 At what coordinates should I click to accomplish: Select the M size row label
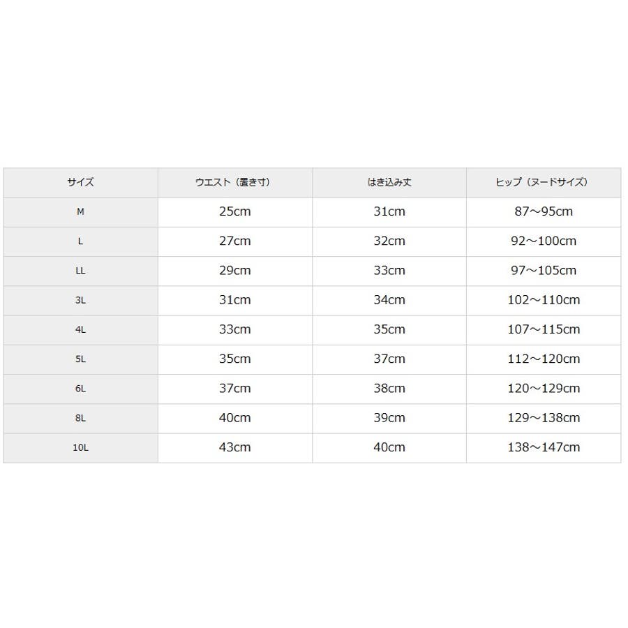80,211
